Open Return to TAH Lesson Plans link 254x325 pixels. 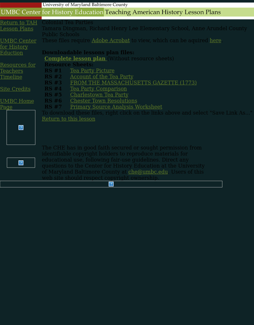(x=18, y=26)
